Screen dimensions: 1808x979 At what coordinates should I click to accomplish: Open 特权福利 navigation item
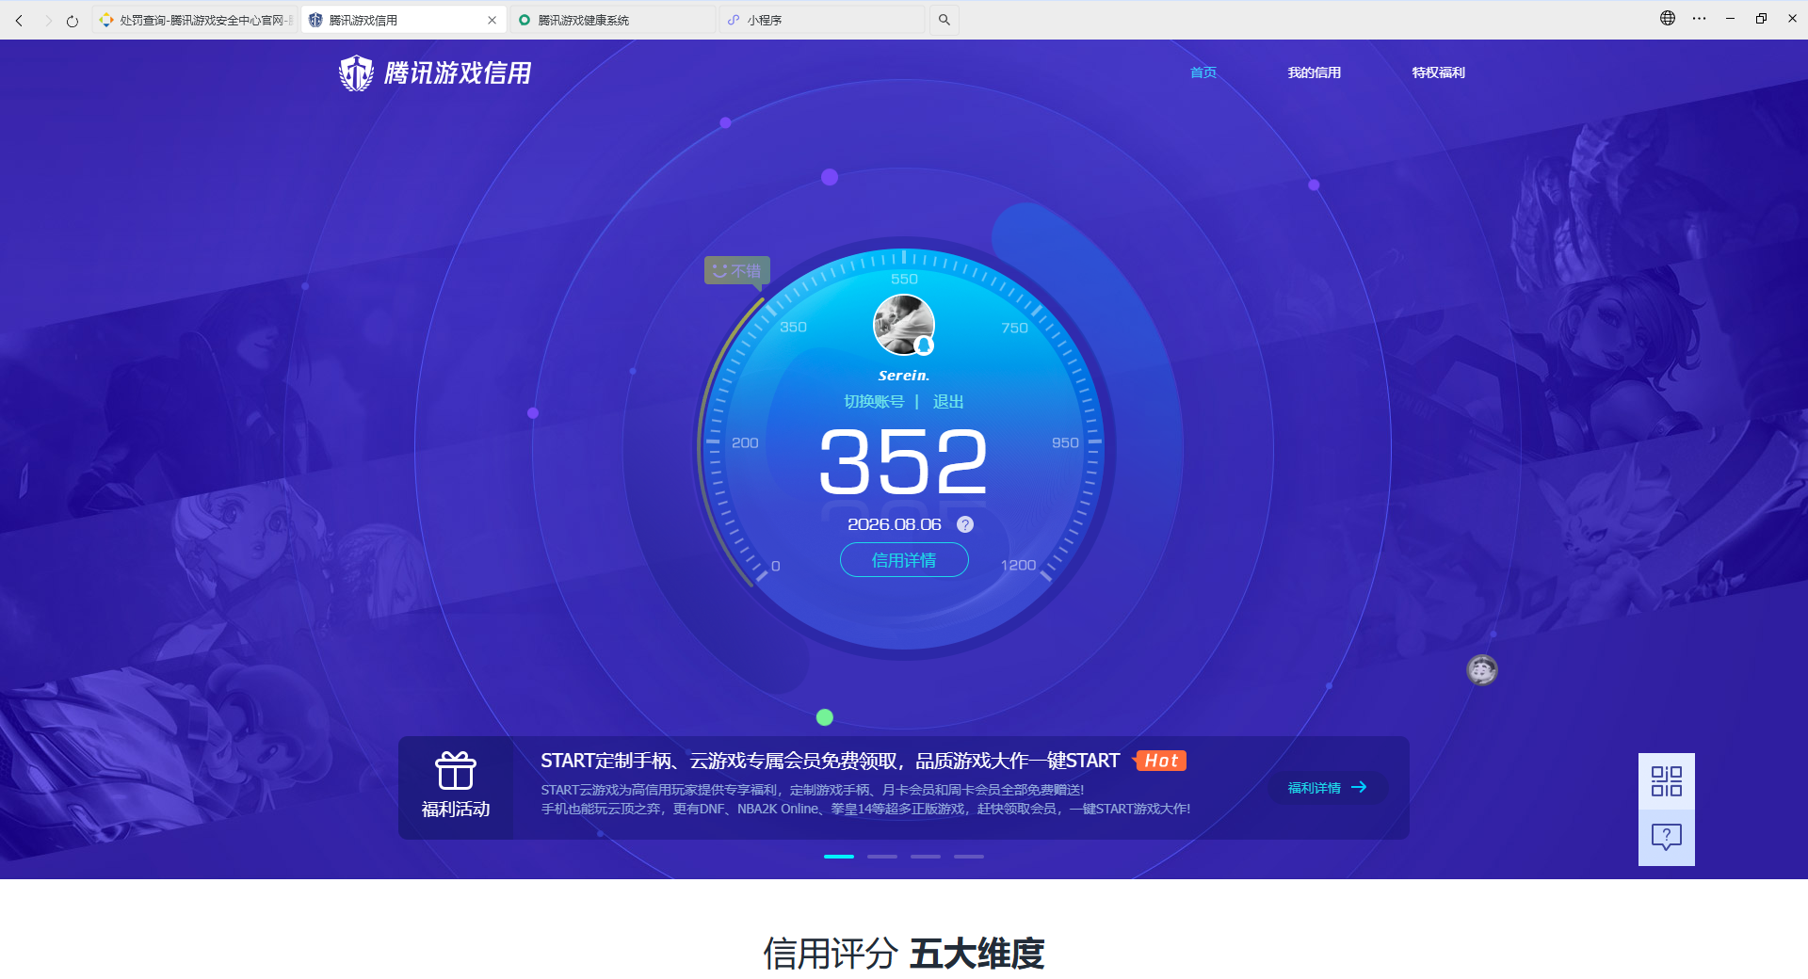pos(1439,72)
